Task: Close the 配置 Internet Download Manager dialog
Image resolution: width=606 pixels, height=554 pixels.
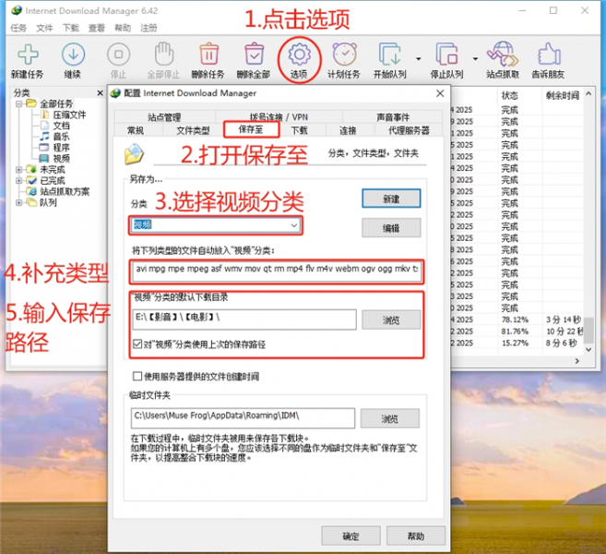Action: click(440, 93)
